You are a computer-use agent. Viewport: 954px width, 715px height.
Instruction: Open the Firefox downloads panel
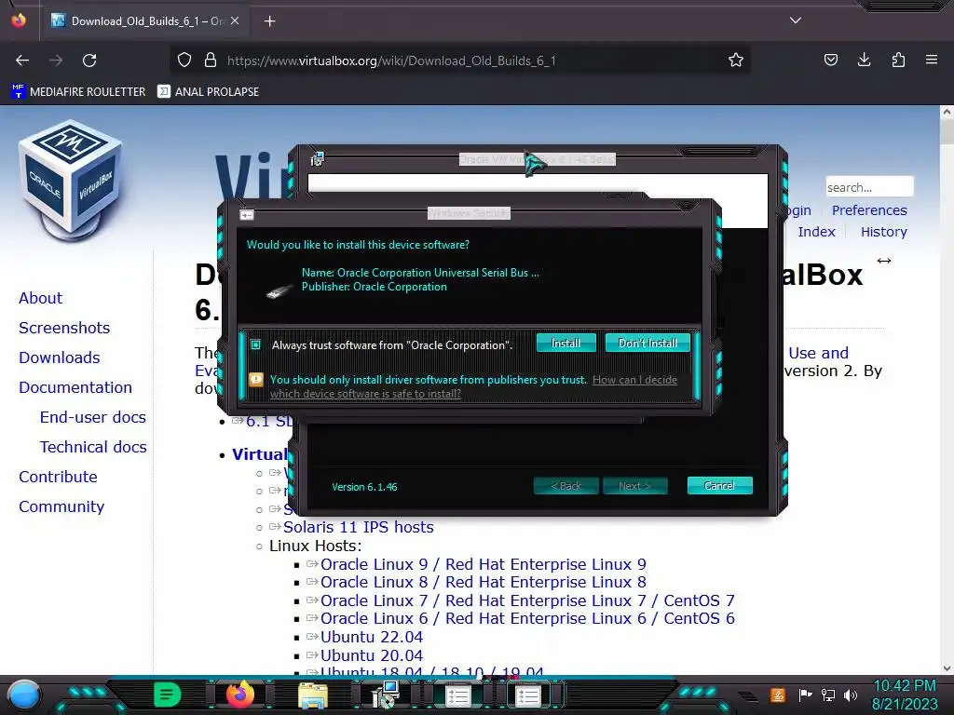pos(864,60)
